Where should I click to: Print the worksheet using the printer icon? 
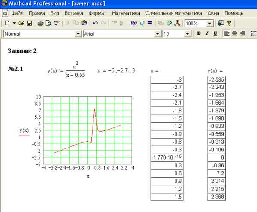pos(40,23)
